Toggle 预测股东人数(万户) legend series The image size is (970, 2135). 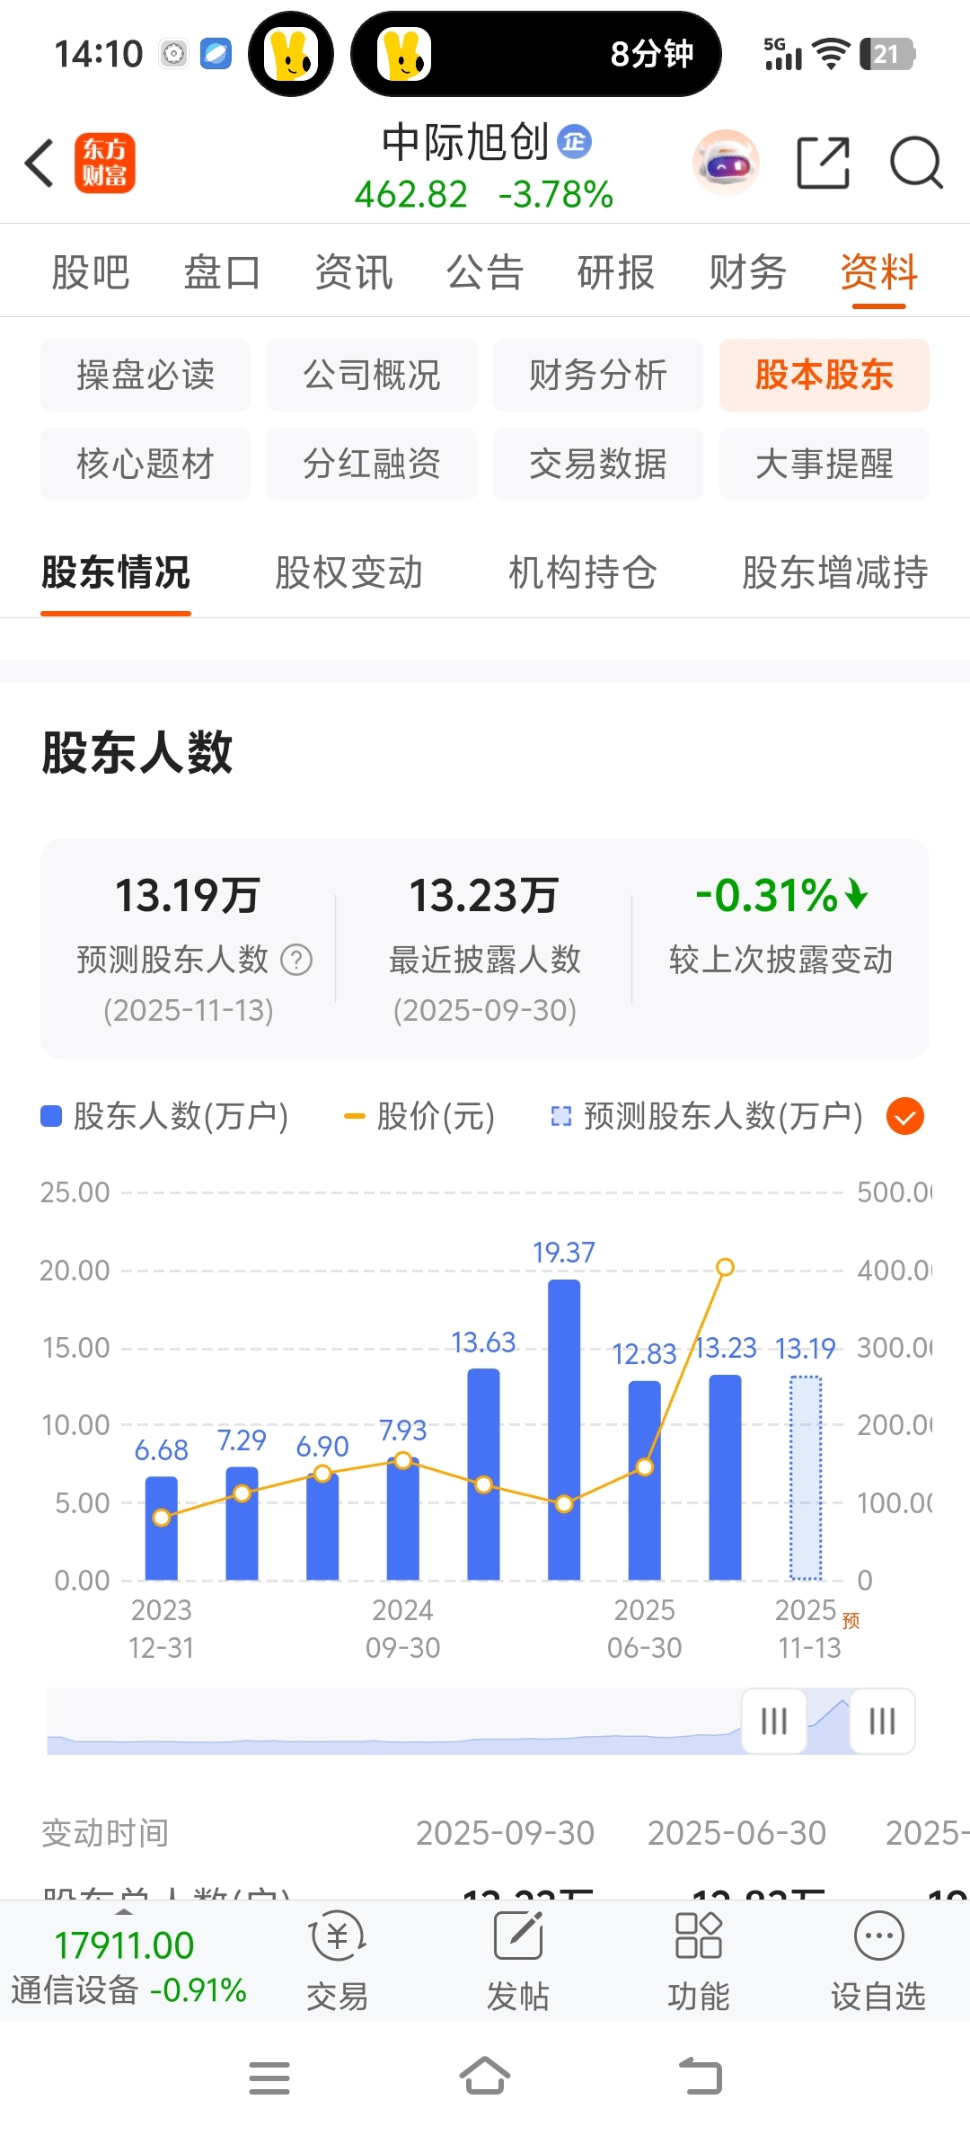tap(707, 1116)
